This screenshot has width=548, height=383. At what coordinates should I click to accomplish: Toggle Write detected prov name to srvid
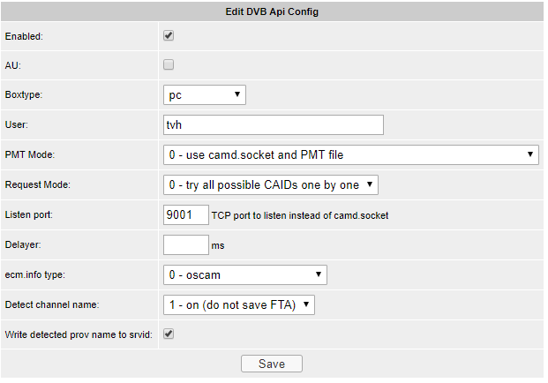(169, 334)
